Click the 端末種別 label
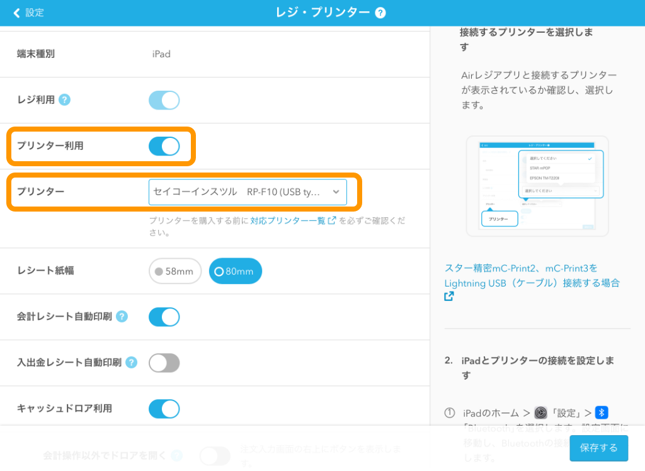Screen dimensions: 645x471 point(36,54)
